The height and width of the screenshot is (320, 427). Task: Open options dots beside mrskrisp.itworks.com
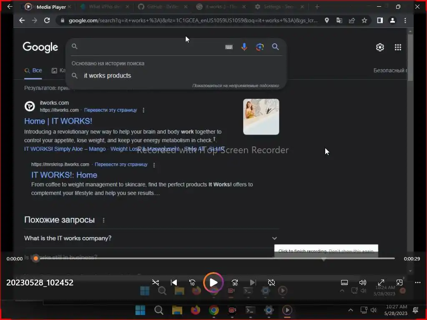point(154,165)
